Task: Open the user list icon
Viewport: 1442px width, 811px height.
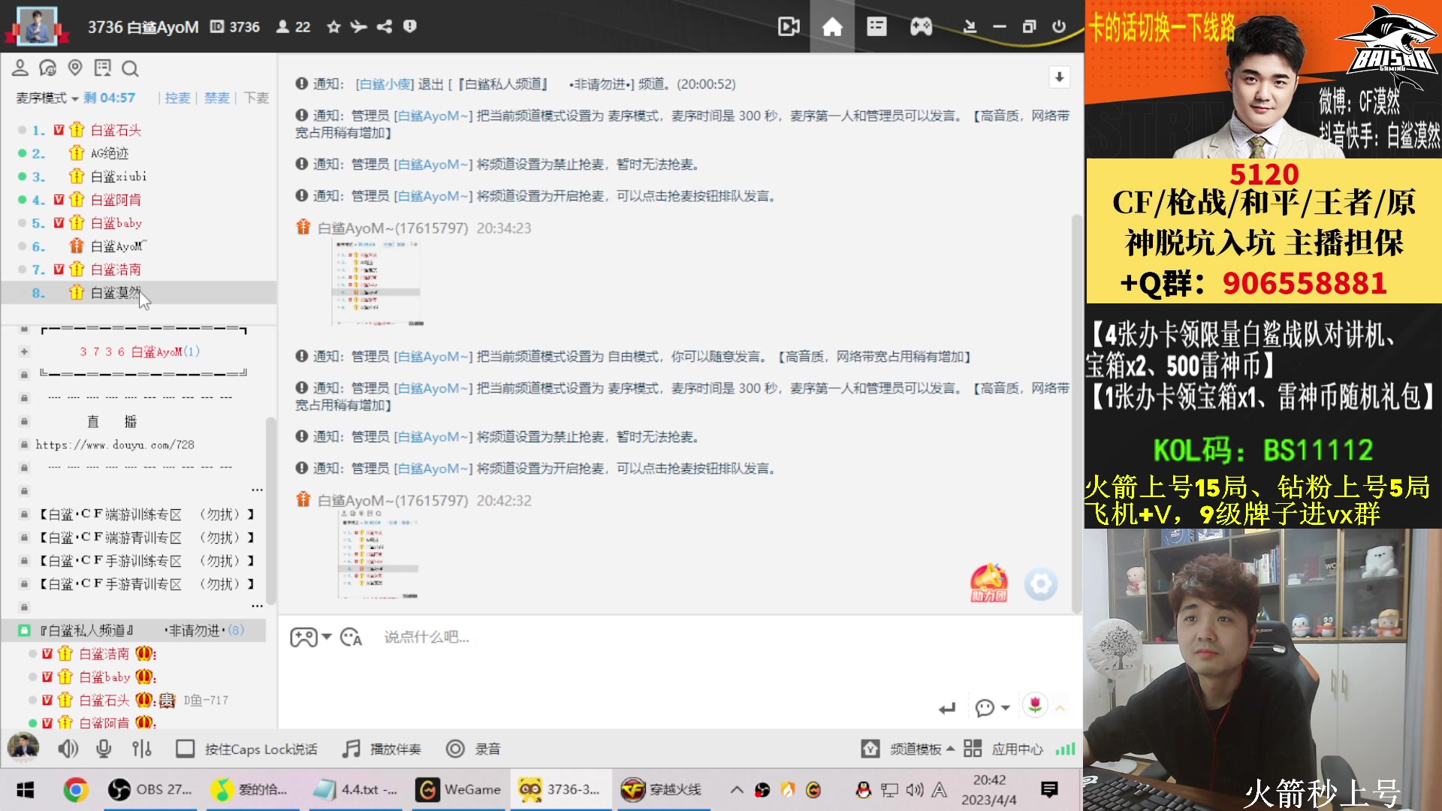Action: point(20,68)
